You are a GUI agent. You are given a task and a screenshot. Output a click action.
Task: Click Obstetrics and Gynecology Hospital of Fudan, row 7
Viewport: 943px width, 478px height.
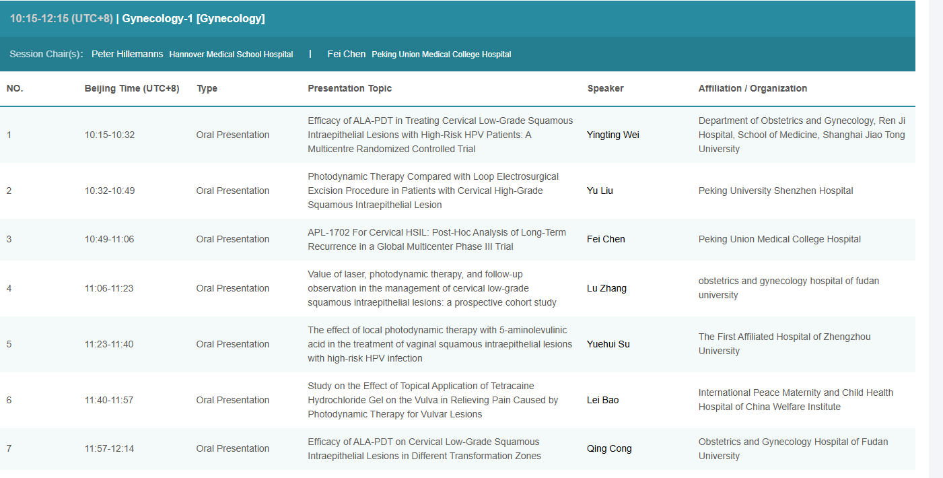793,448
